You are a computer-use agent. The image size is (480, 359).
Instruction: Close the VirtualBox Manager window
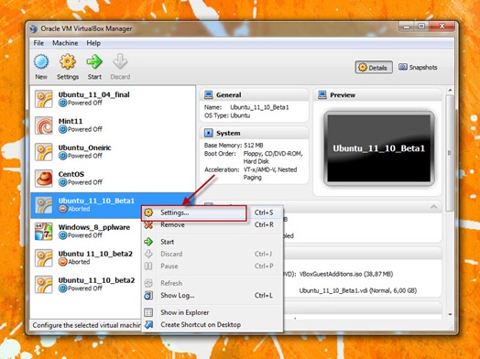click(x=442, y=27)
